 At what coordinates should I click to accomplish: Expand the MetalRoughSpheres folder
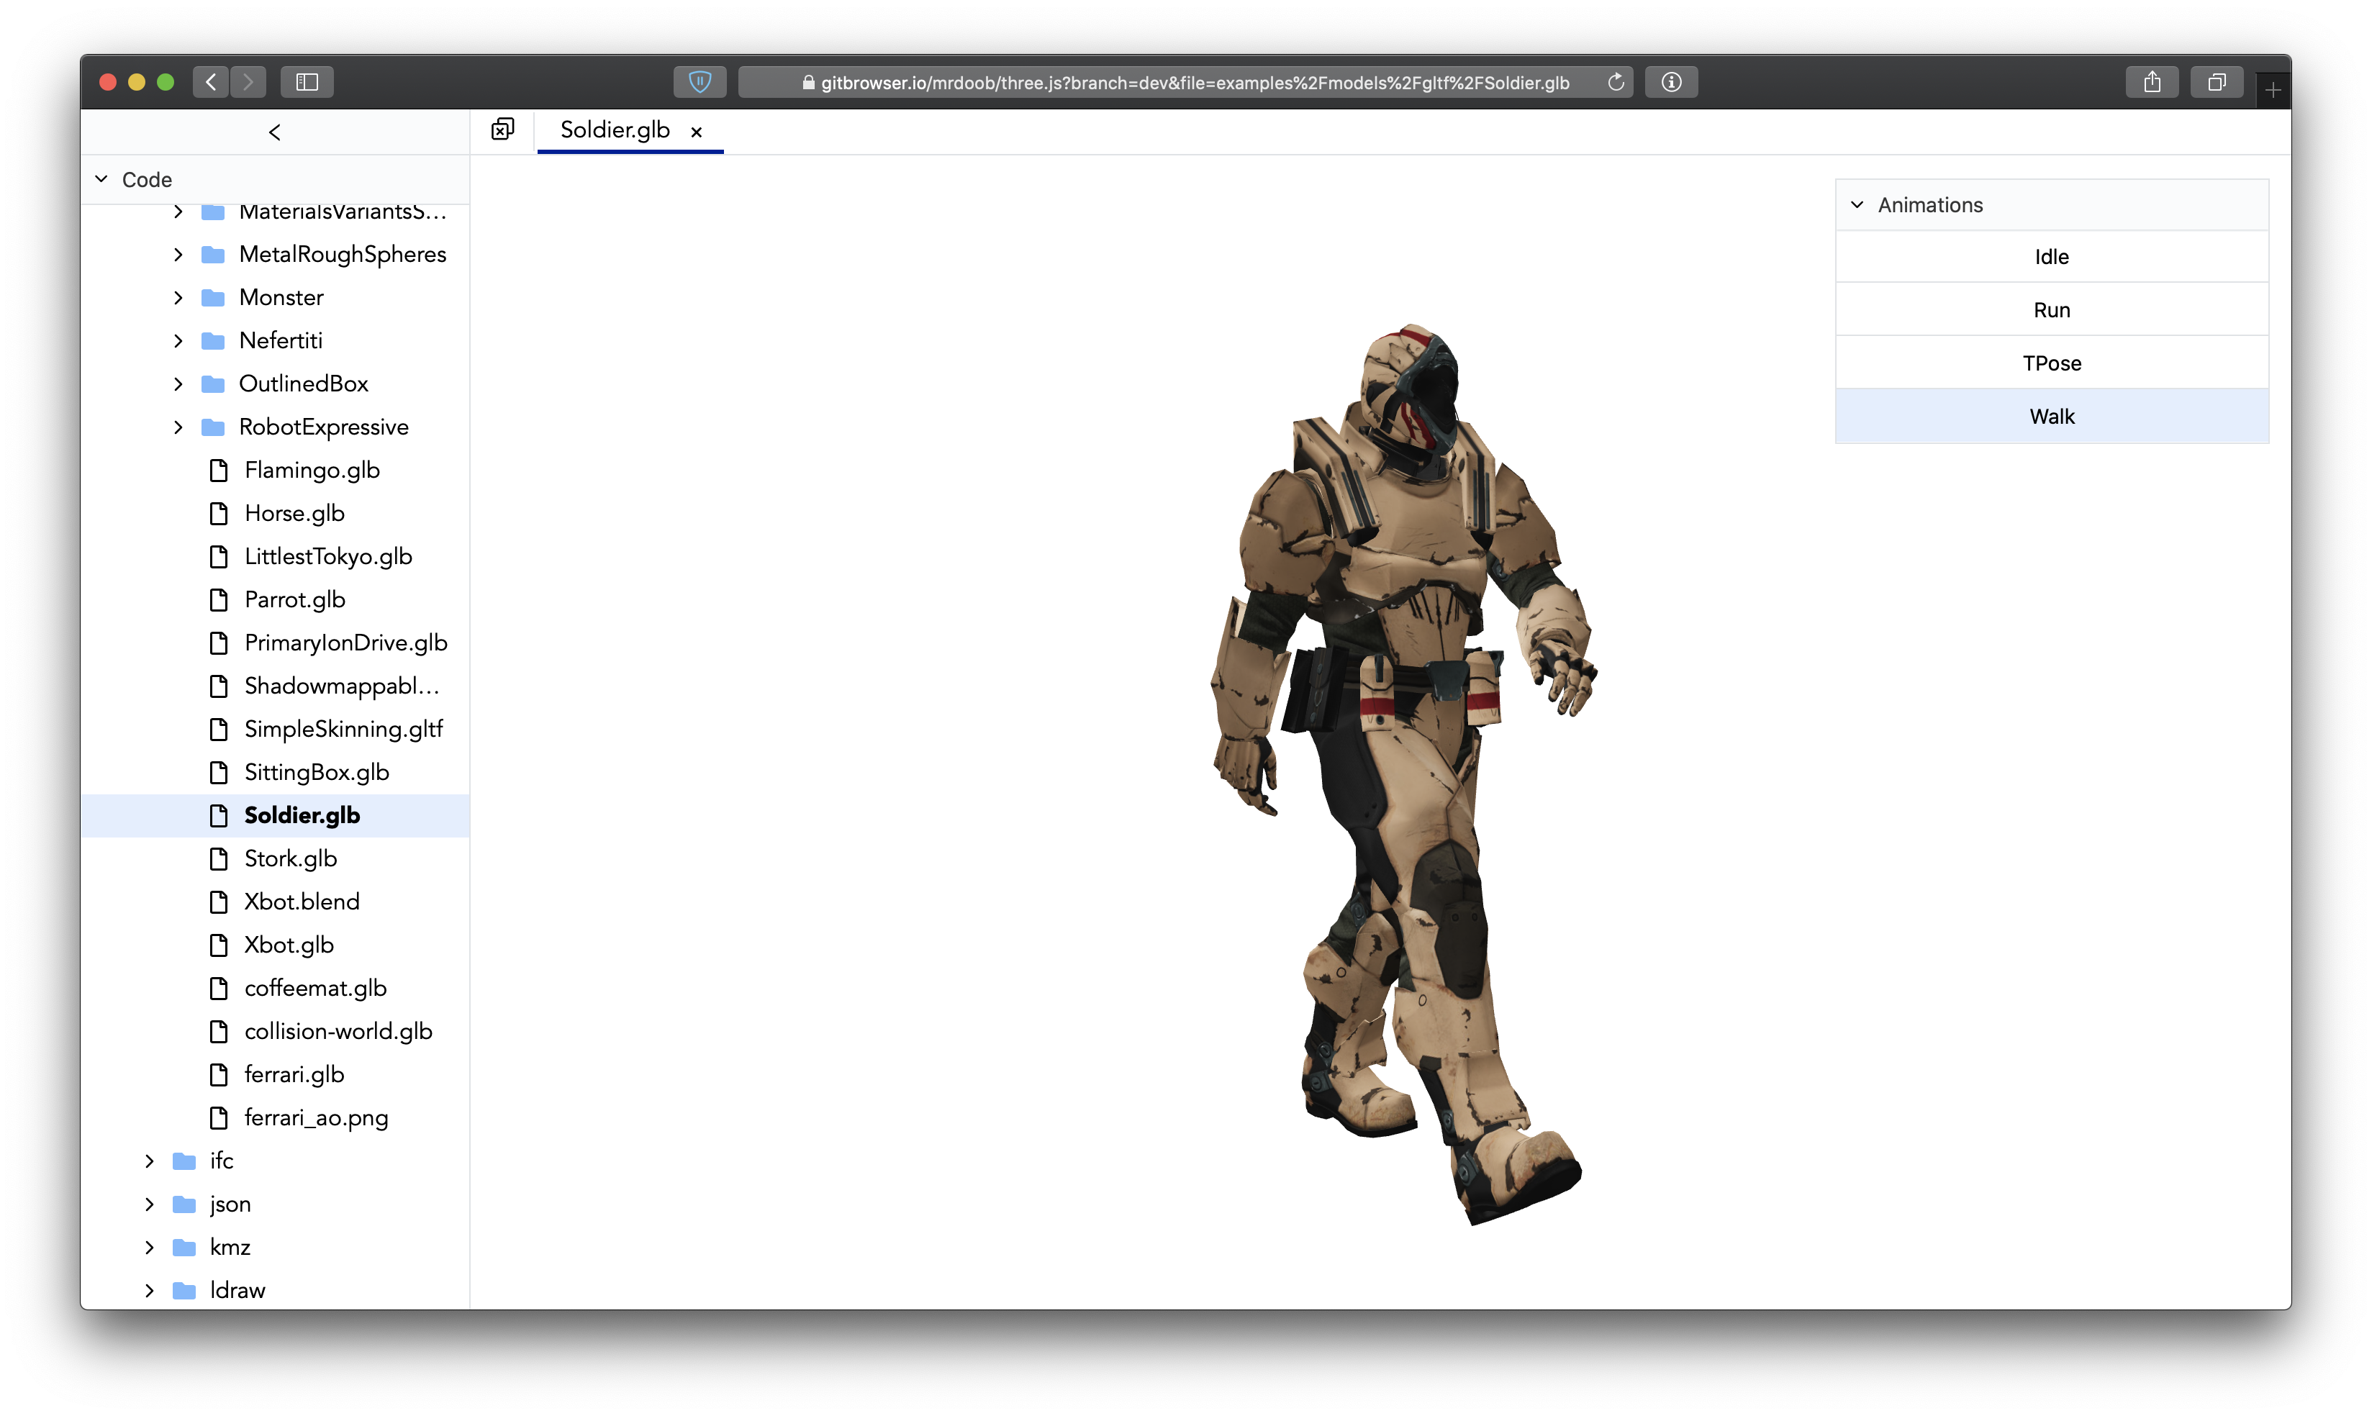(x=178, y=255)
